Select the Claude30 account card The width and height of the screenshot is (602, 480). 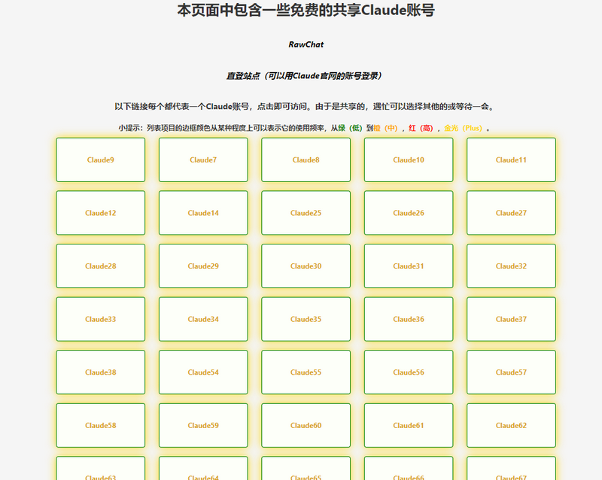pos(306,266)
